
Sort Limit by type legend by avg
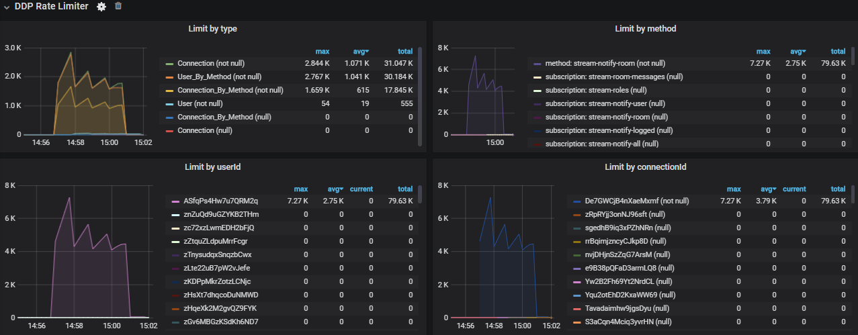tap(362, 51)
